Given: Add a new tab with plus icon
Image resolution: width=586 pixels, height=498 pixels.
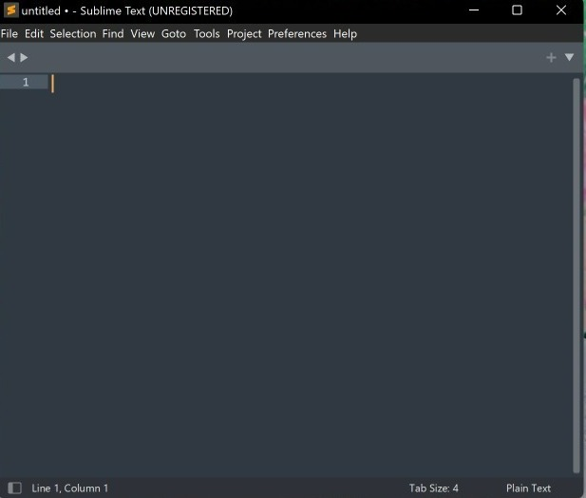Looking at the screenshot, I should 551,58.
